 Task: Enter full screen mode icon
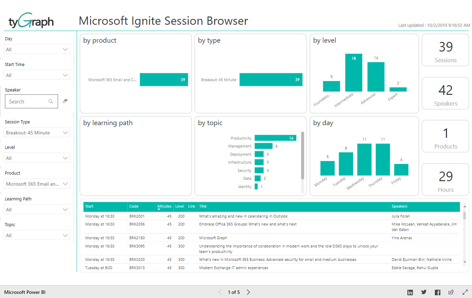465,292
